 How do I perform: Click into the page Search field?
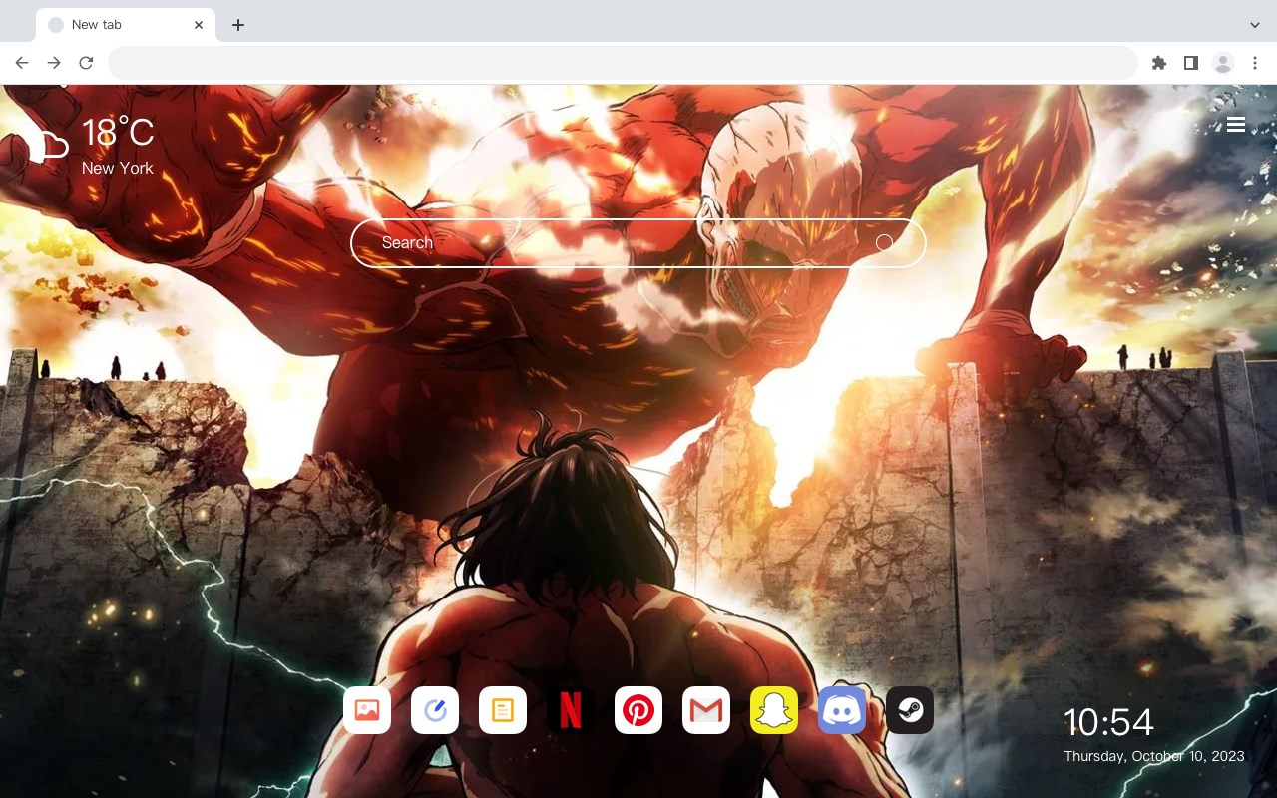tap(638, 243)
